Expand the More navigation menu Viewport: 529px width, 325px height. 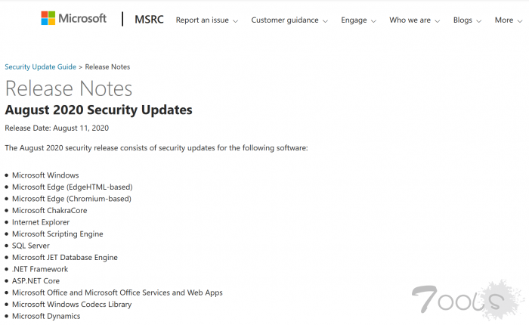pos(508,20)
